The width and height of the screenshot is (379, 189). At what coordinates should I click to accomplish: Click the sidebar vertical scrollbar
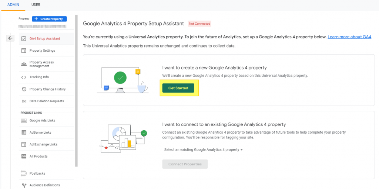(x=76, y=91)
